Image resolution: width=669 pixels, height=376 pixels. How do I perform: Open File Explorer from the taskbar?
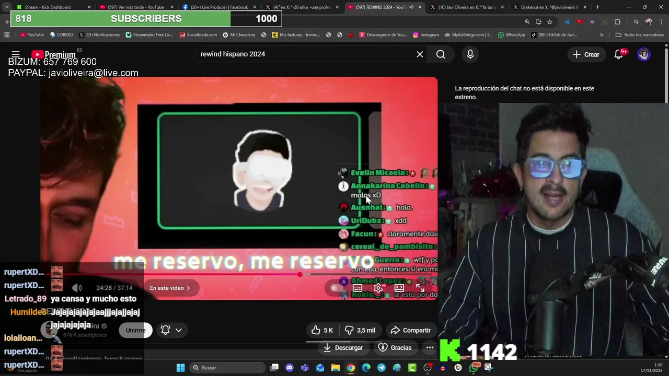point(336,368)
